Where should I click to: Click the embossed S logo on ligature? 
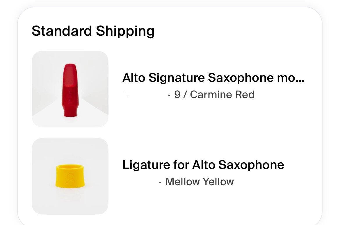pos(70,178)
